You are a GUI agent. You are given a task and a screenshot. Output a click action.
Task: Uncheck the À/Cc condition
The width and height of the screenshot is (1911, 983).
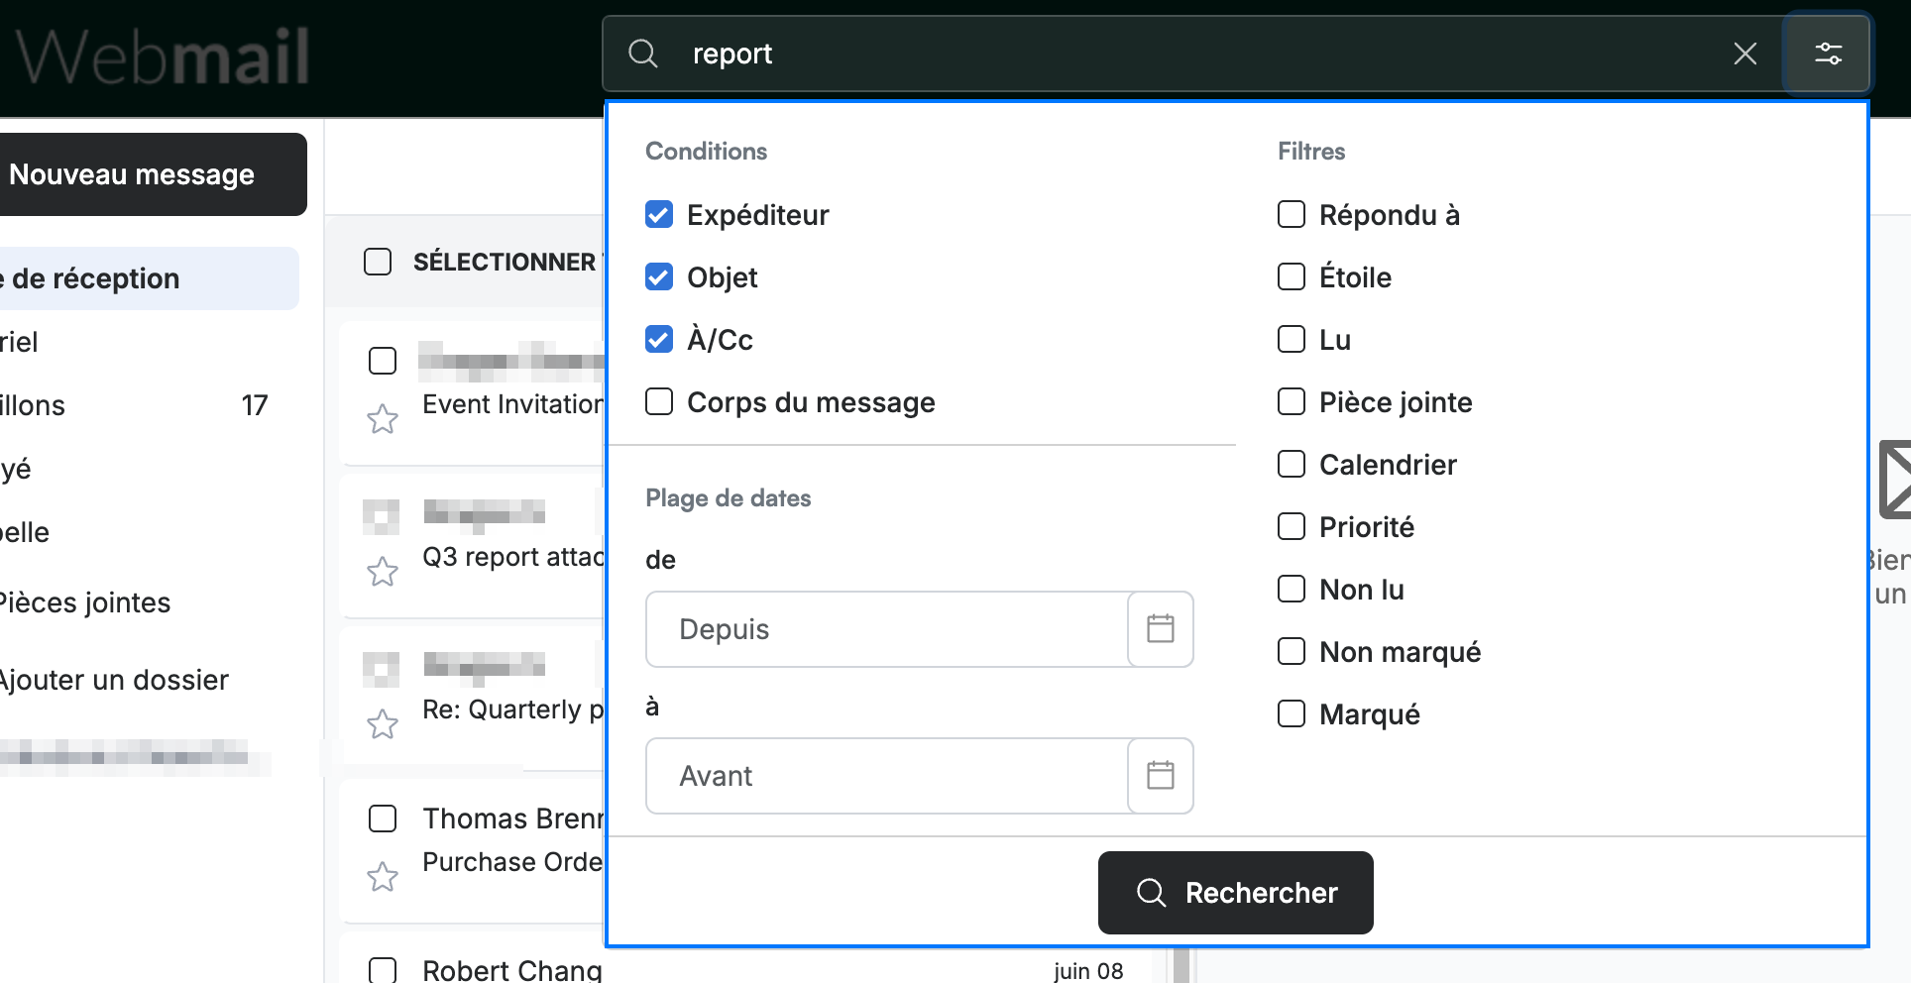(659, 339)
